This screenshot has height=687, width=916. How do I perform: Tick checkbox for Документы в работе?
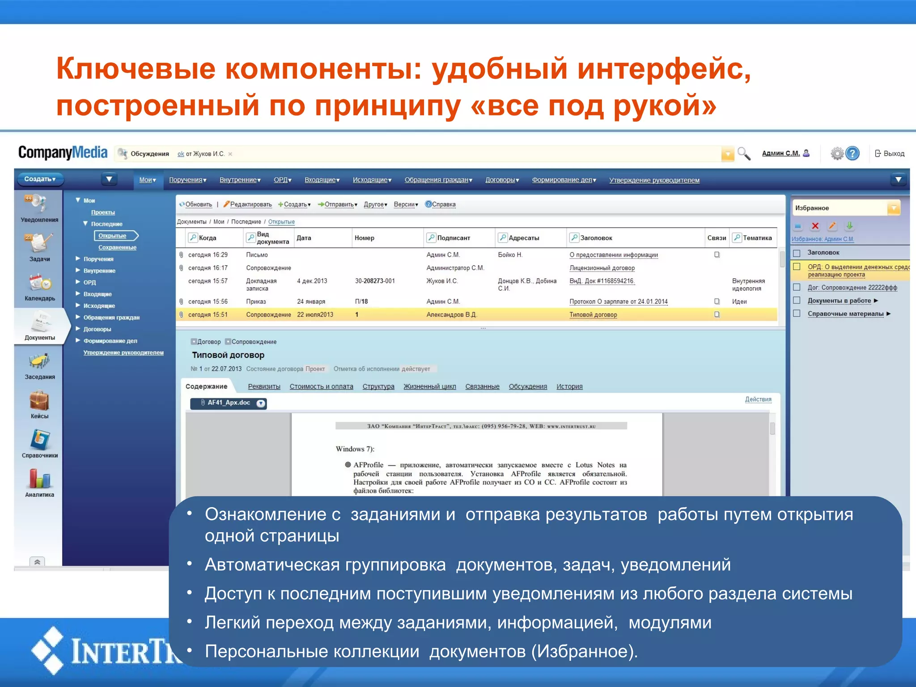[x=797, y=300]
